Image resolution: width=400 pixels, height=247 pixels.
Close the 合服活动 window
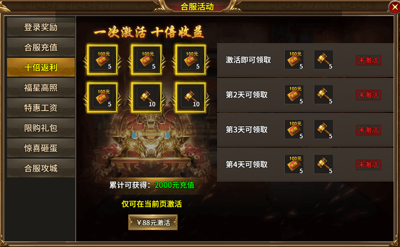(395, 7)
